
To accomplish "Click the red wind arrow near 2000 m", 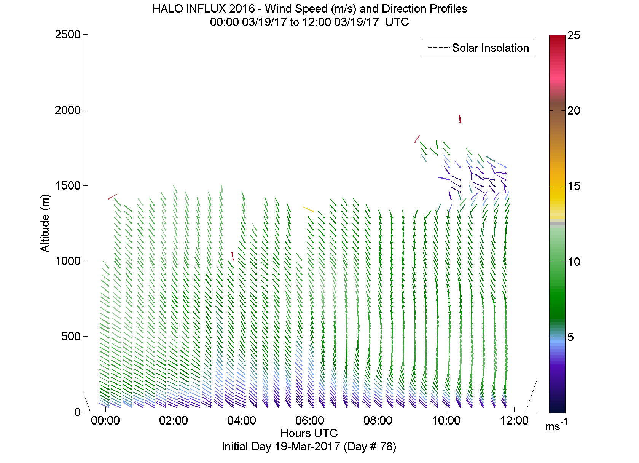I will coord(460,119).
